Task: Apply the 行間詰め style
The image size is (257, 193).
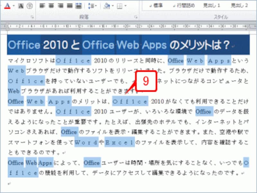Action: pos(184,5)
